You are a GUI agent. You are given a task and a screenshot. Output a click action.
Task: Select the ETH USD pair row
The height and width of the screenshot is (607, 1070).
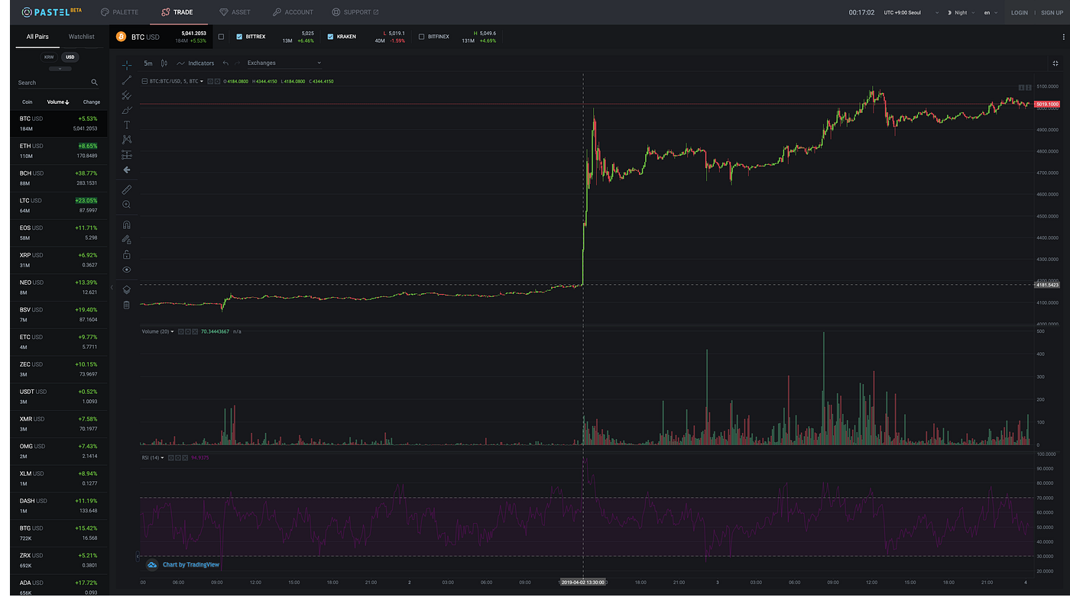59,151
